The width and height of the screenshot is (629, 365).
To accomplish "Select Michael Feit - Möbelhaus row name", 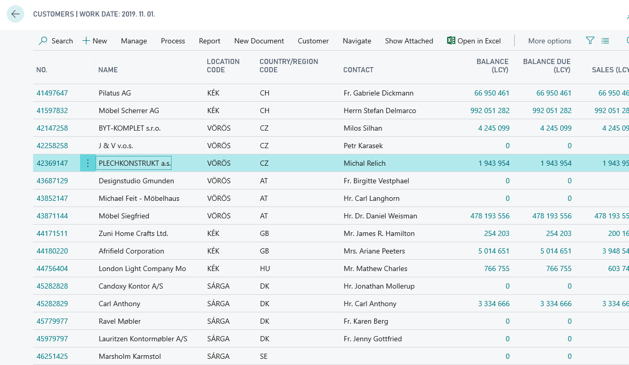I will pyautogui.click(x=139, y=198).
